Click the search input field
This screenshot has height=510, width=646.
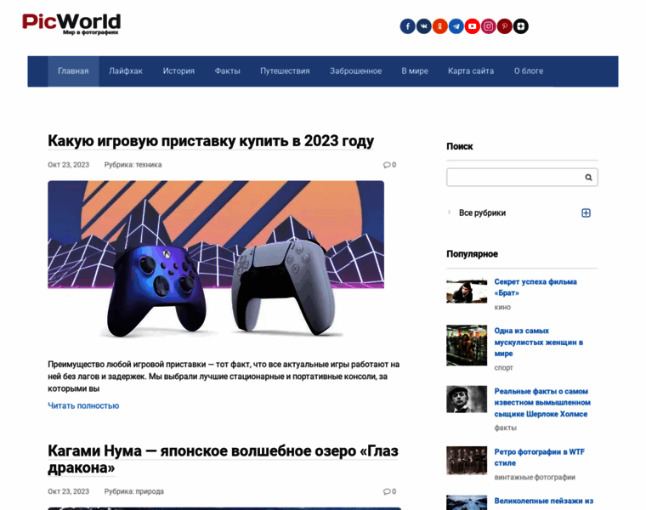[x=522, y=177]
